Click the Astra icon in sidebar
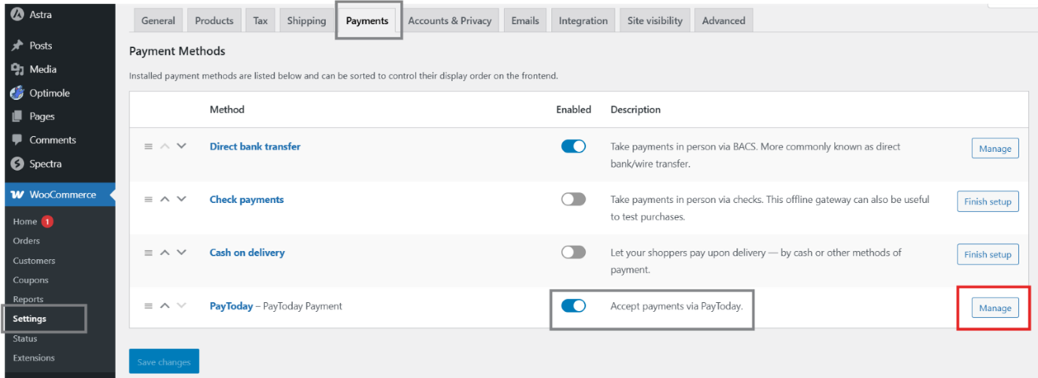The image size is (1038, 378). pyautogui.click(x=17, y=14)
